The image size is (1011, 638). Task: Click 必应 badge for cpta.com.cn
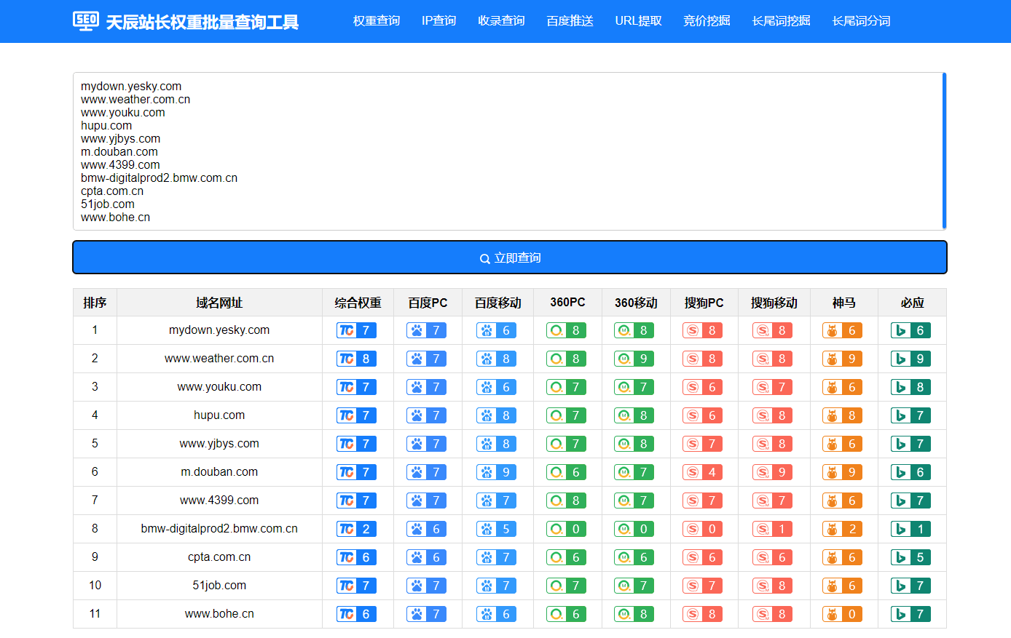point(911,557)
